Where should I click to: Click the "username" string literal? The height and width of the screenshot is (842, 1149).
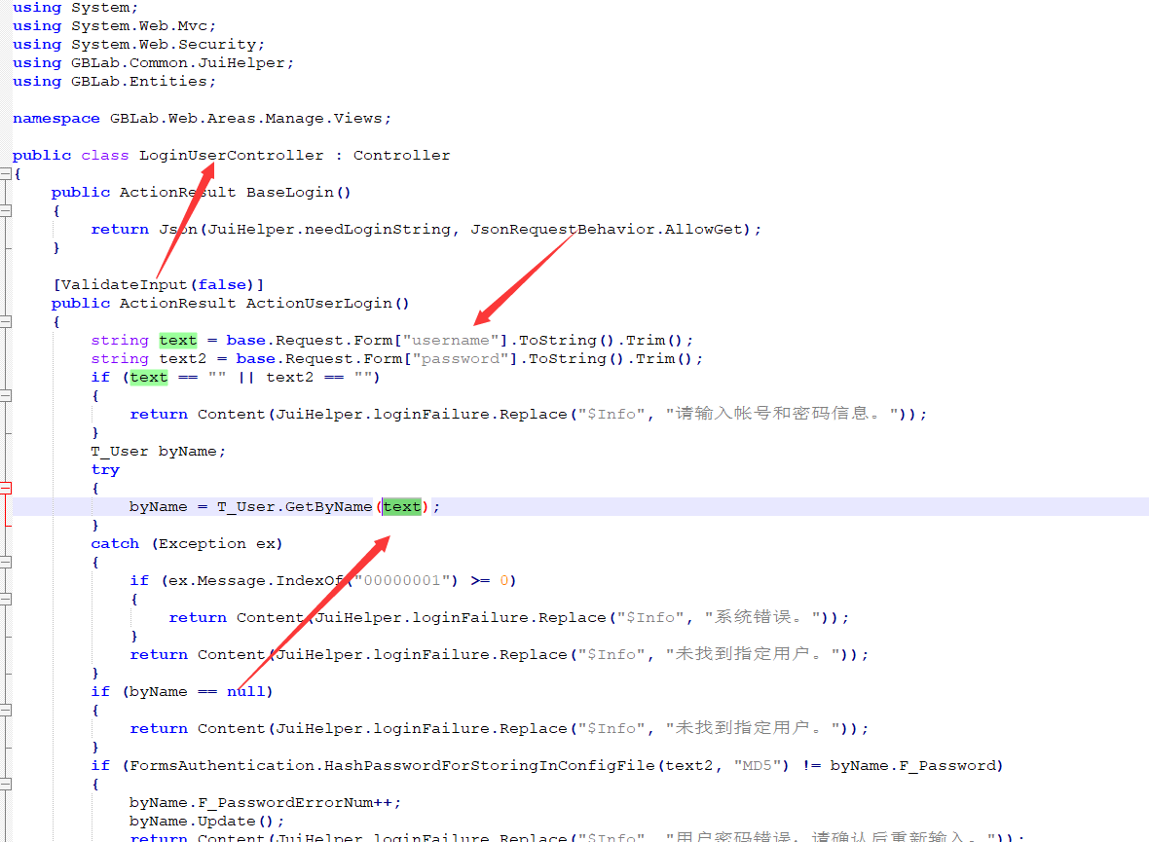(450, 341)
